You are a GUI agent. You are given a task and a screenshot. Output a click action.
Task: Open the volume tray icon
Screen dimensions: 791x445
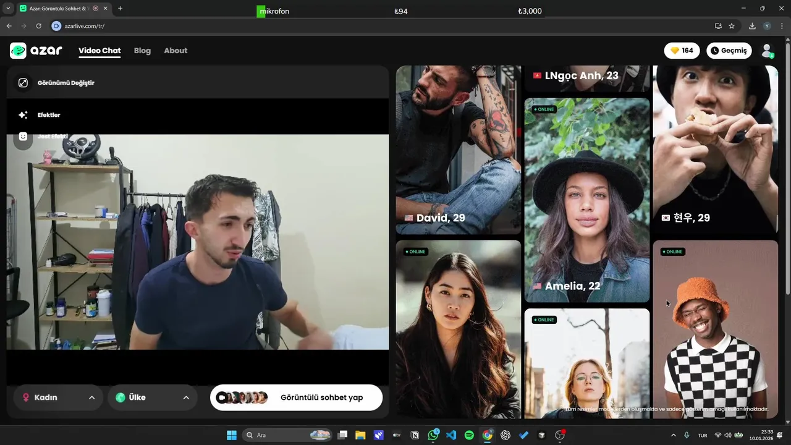pyautogui.click(x=727, y=435)
